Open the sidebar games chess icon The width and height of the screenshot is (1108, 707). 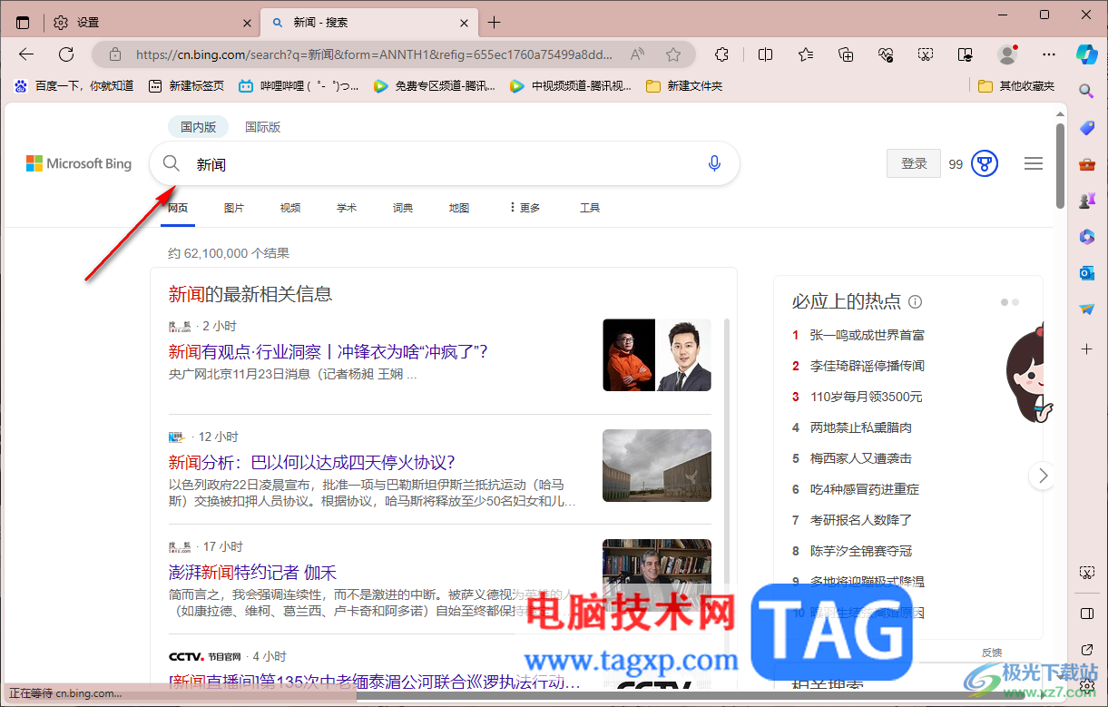(x=1086, y=201)
